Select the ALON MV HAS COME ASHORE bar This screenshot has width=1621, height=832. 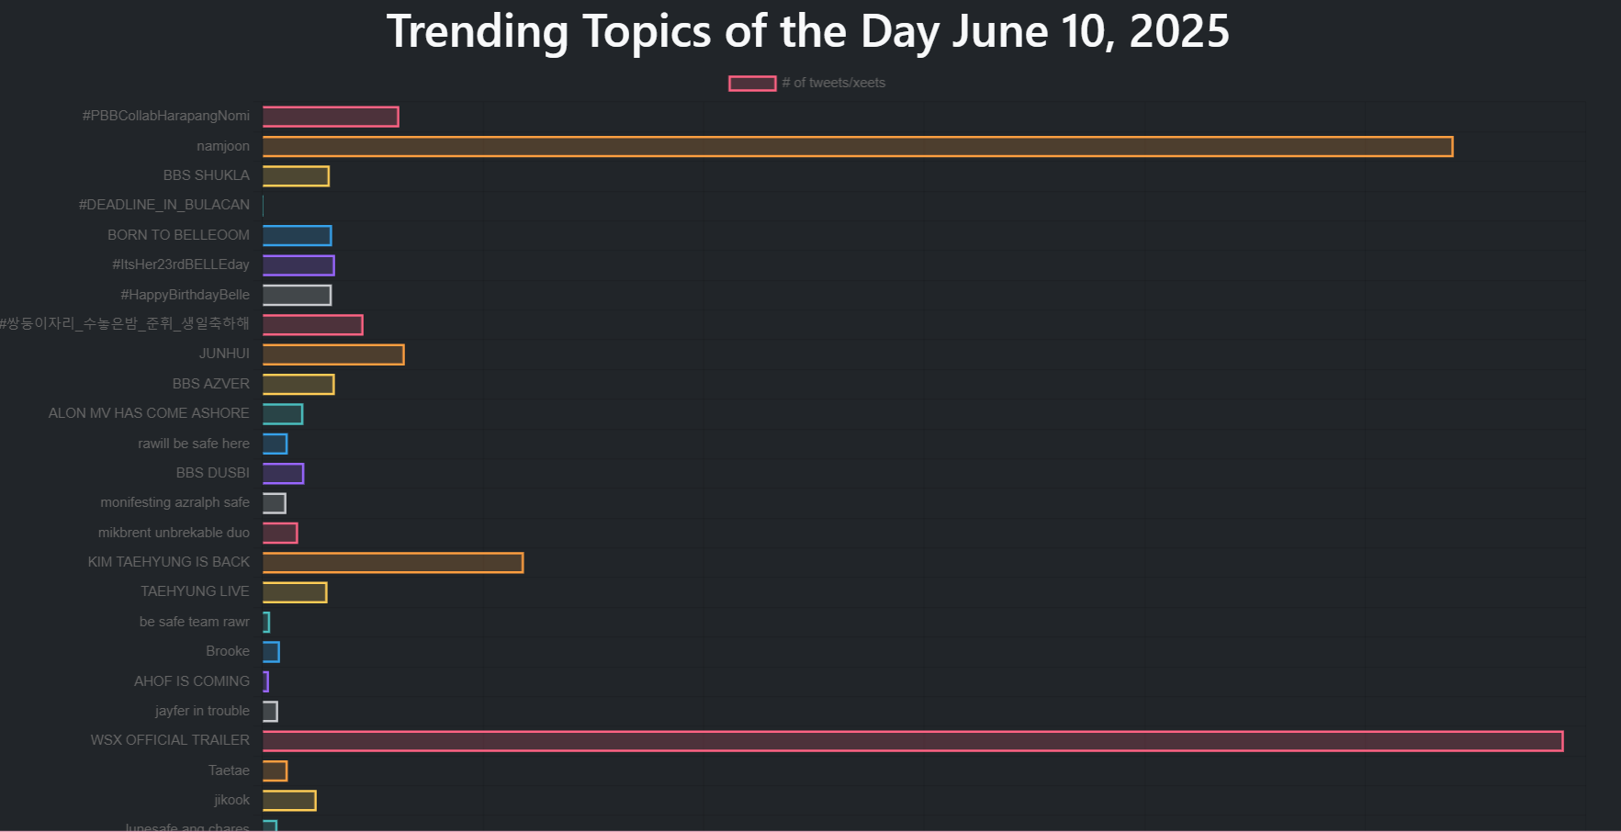pyautogui.click(x=283, y=414)
